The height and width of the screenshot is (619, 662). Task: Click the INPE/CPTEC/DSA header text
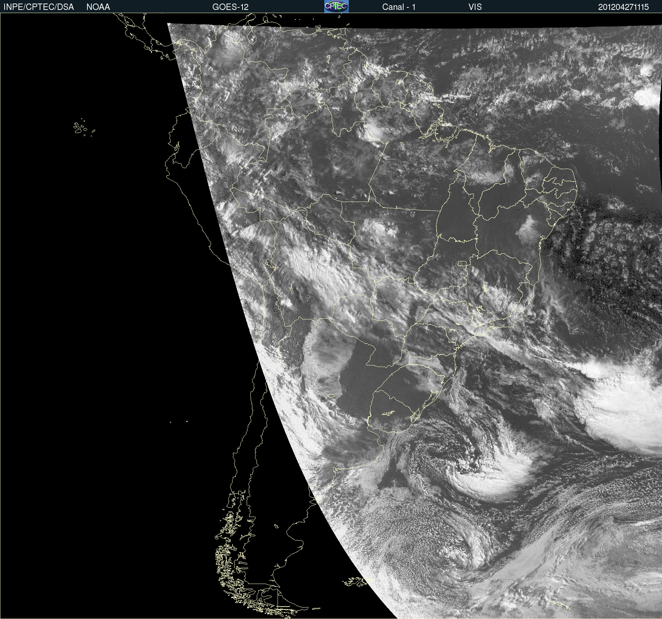[39, 7]
